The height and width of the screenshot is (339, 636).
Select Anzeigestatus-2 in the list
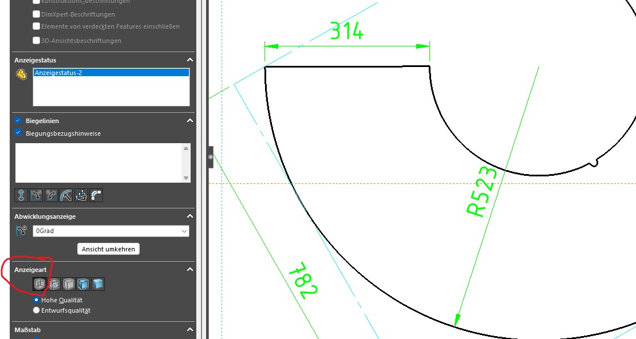pos(111,73)
